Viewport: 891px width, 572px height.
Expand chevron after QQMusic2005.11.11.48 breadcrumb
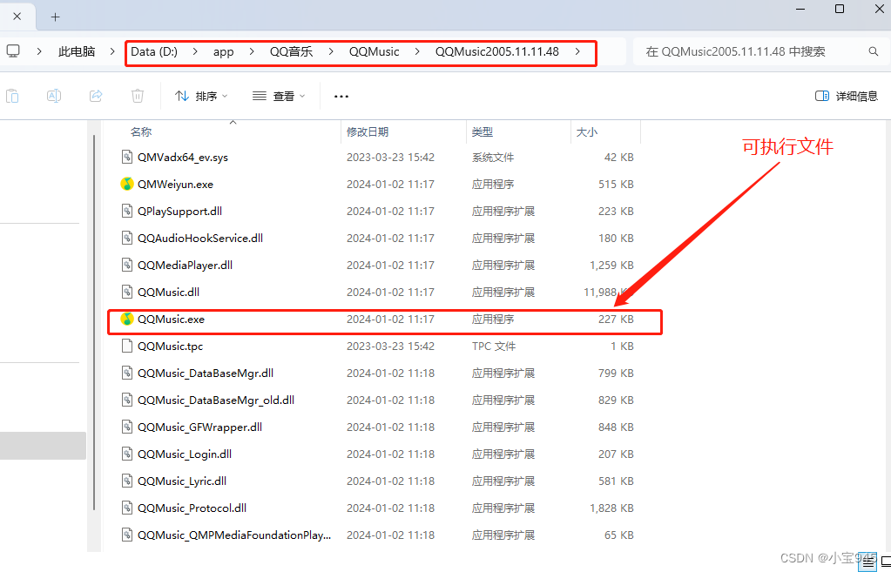[x=578, y=51]
